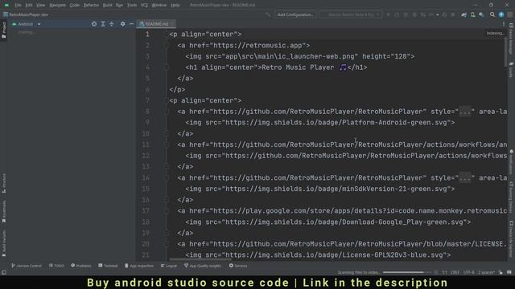Toggle fold marker on line 8
The image size is (515, 289).
pyautogui.click(x=167, y=112)
